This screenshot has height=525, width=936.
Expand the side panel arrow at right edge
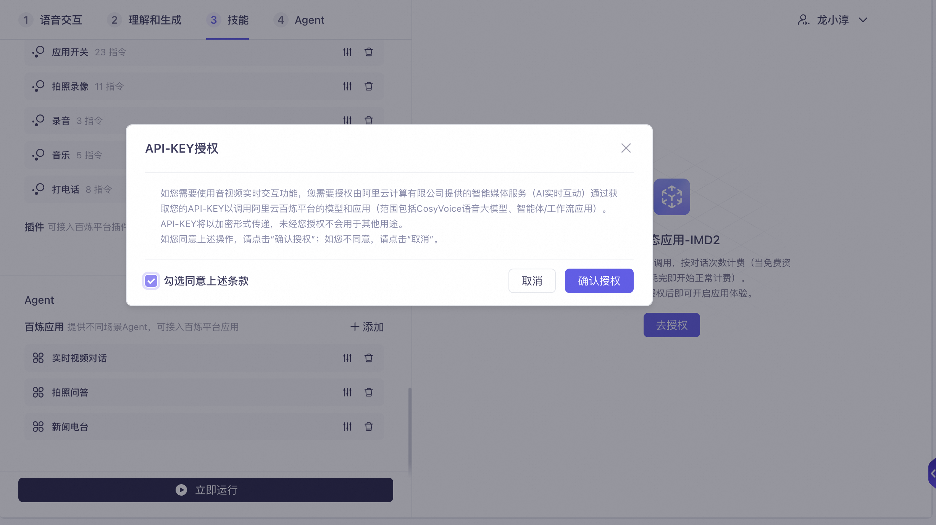click(x=932, y=473)
